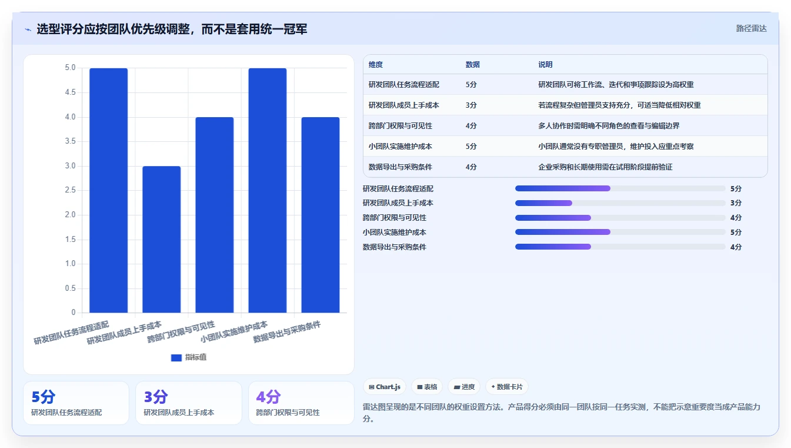
Task: Click the footer note starting with 雷达图呈现的是
Action: (562, 413)
